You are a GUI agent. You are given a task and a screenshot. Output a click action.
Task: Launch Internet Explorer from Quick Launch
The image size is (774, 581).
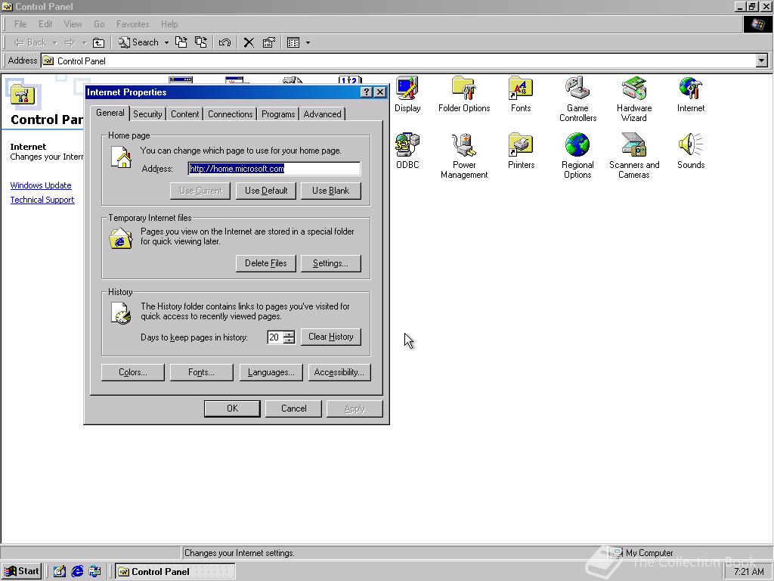coord(77,571)
